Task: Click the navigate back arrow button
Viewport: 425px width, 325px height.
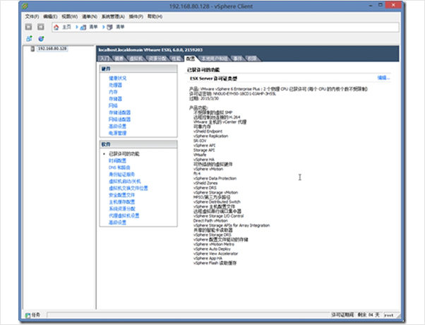Action: [x=28, y=27]
